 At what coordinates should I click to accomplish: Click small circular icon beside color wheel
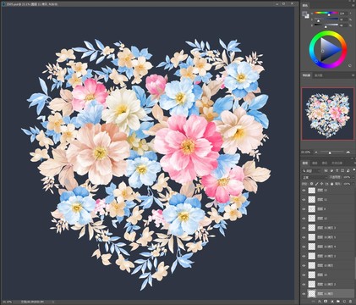tap(350, 65)
